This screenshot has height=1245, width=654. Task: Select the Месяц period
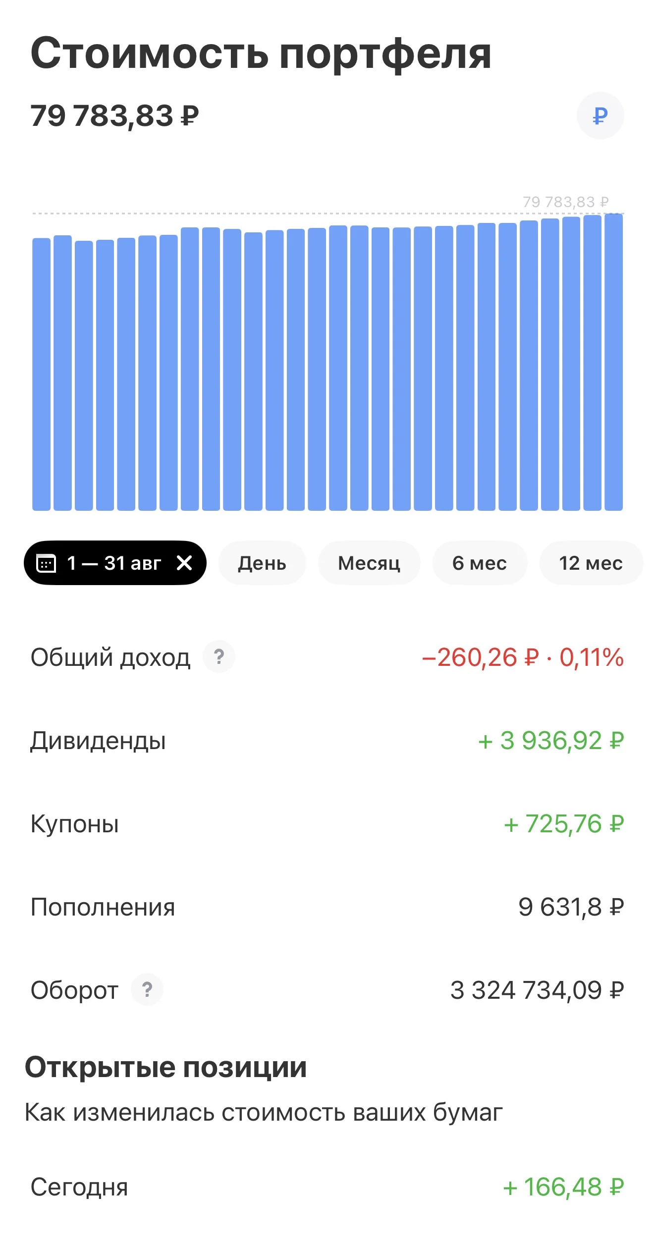(369, 563)
